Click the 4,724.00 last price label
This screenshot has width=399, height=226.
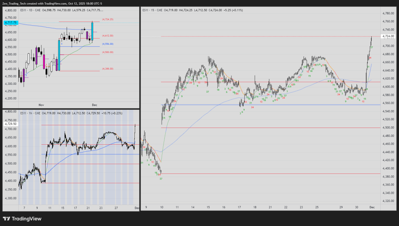tap(387, 37)
